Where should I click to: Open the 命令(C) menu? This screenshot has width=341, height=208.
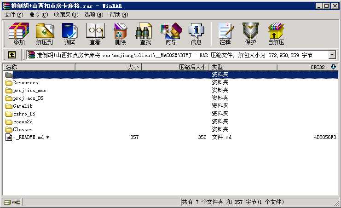[x=39, y=15]
